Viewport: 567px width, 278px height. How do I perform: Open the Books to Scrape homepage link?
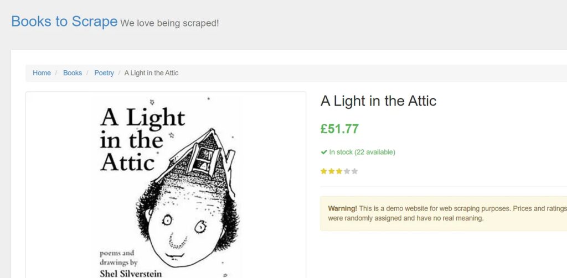click(x=64, y=22)
